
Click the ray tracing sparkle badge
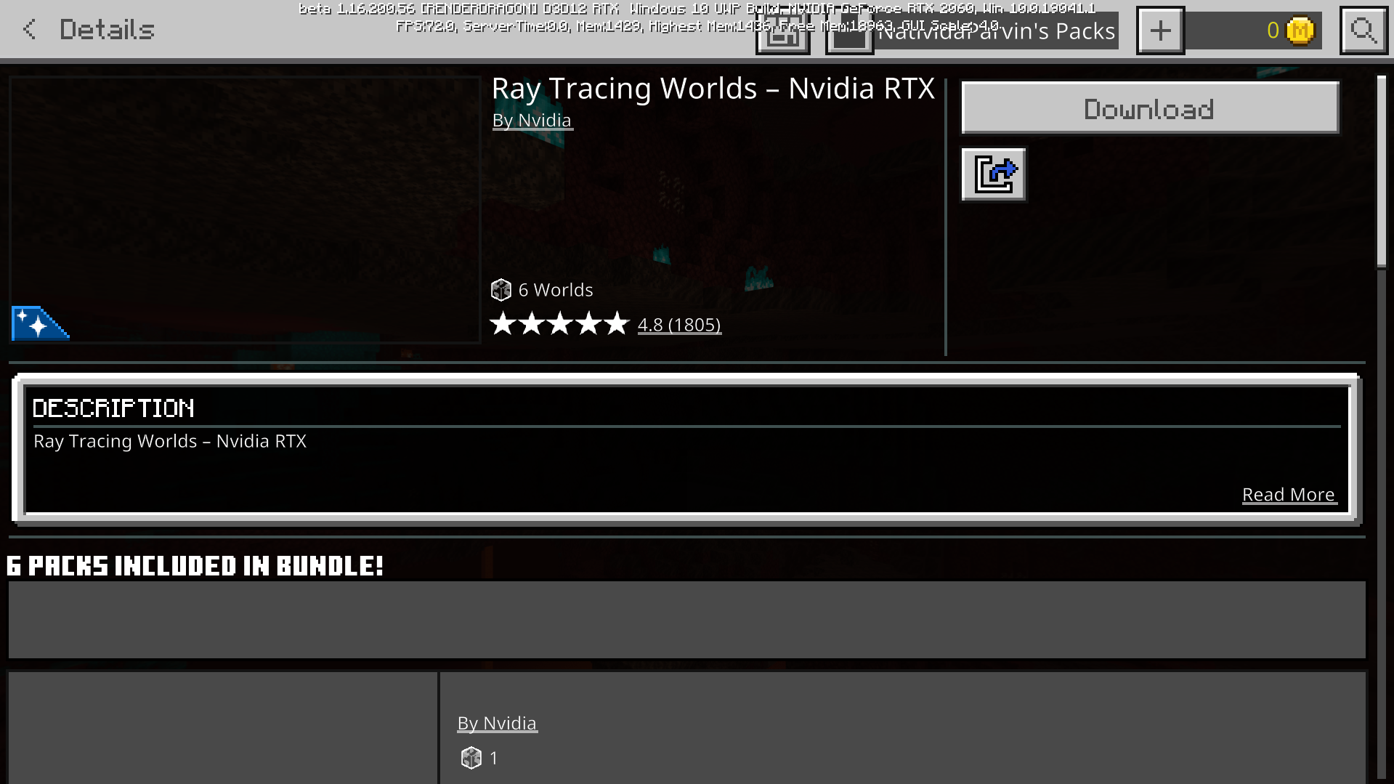pyautogui.click(x=40, y=323)
